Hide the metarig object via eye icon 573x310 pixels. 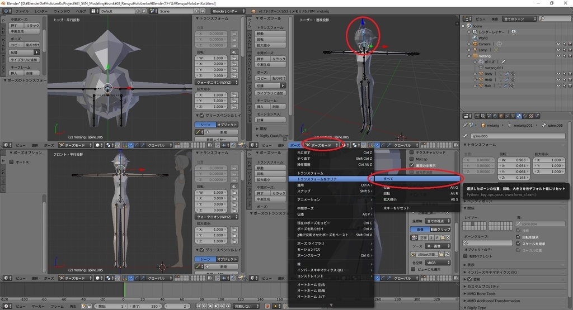coord(558,56)
